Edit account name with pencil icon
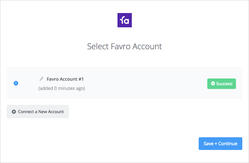This screenshot has height=163, width=249. 41,79
